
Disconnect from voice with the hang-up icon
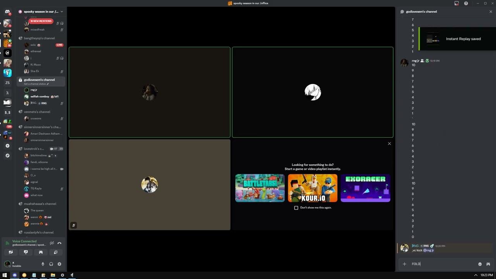click(x=59, y=243)
